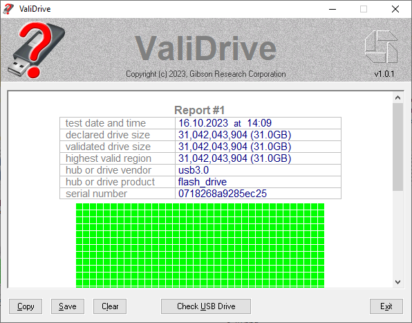412x323 pixels.
Task: Close the ValiDrive window
Action: pos(395,9)
